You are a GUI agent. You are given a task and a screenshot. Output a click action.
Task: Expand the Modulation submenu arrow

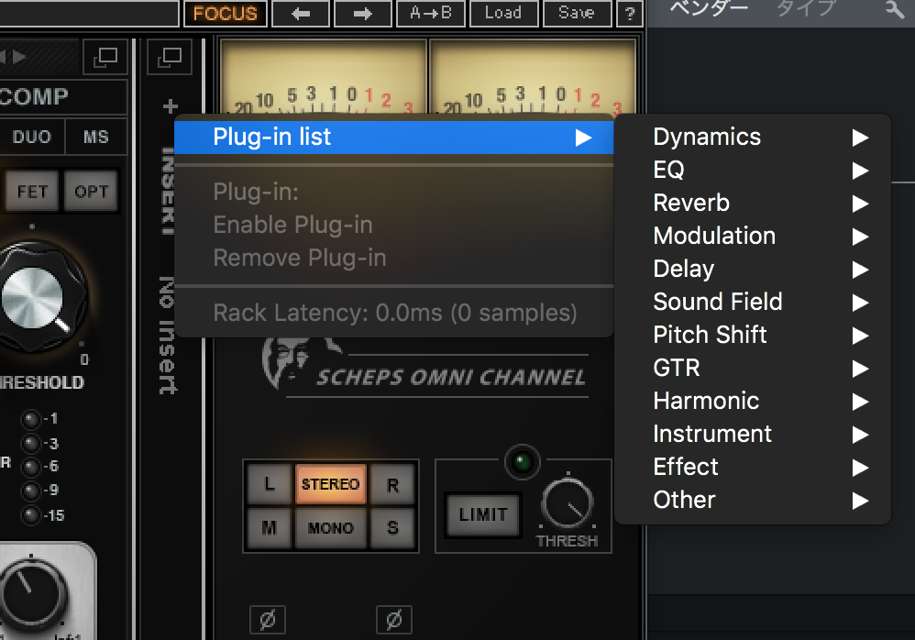click(860, 237)
